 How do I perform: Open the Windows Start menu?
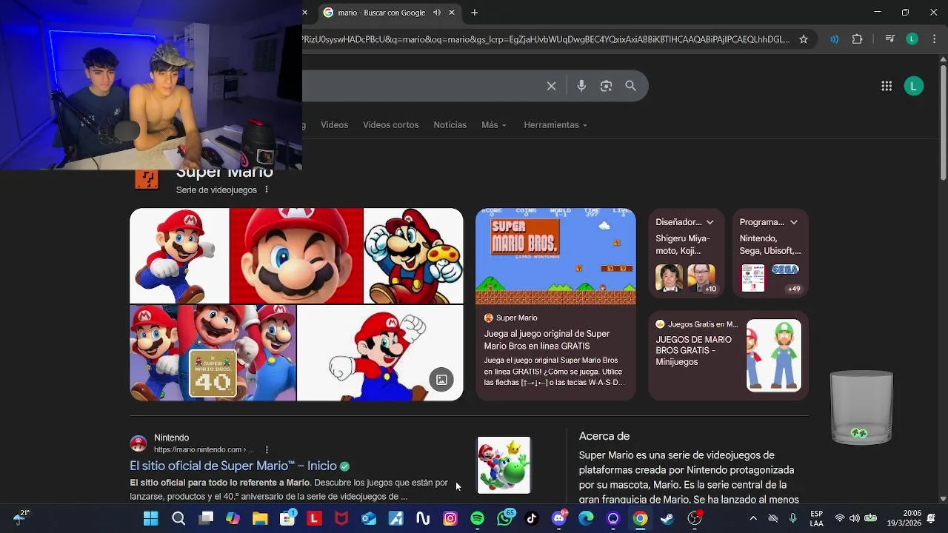coord(150,518)
